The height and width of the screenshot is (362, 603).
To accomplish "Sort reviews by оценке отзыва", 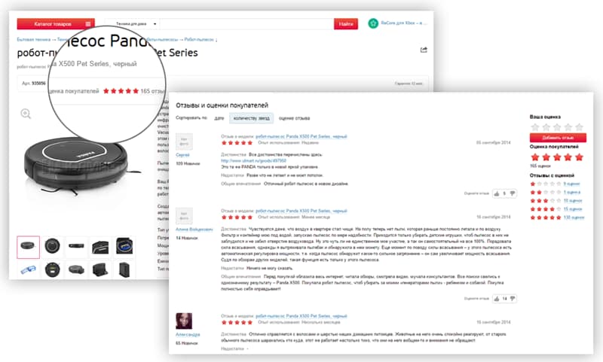I will click(294, 118).
